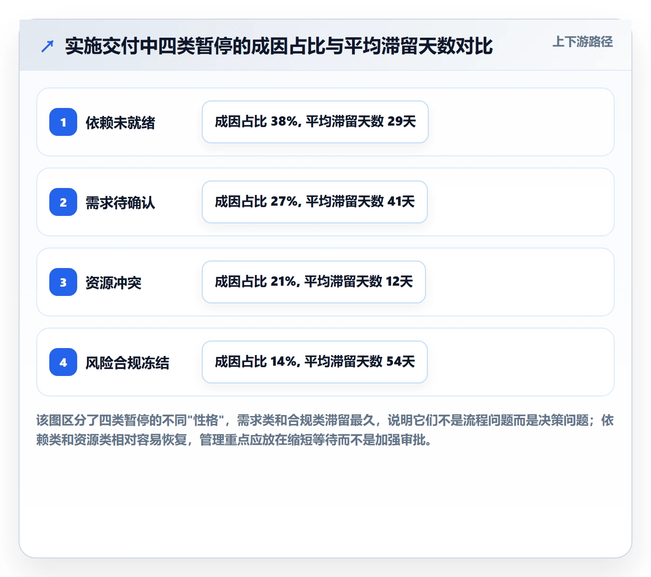Image resolution: width=651 pixels, height=577 pixels.
Task: Click the summary paragraph starting with 该图区分了四类暂停
Action: (325, 430)
